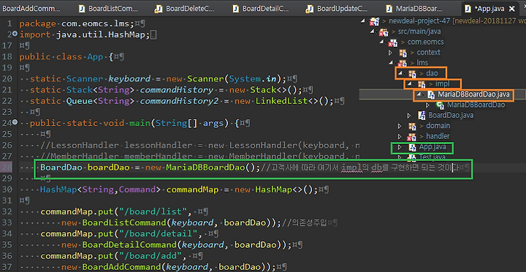Click the 'commandHistory2' variable on line 22

179,101
